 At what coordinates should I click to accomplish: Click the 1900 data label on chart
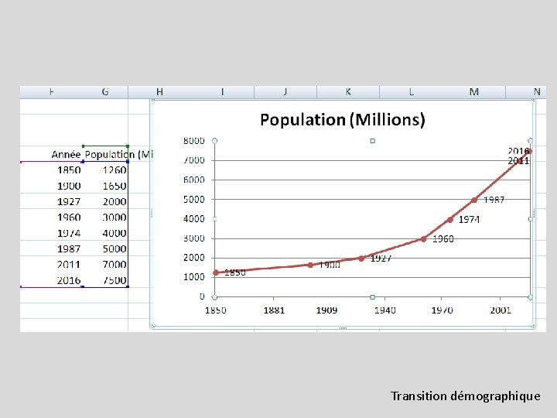330,265
